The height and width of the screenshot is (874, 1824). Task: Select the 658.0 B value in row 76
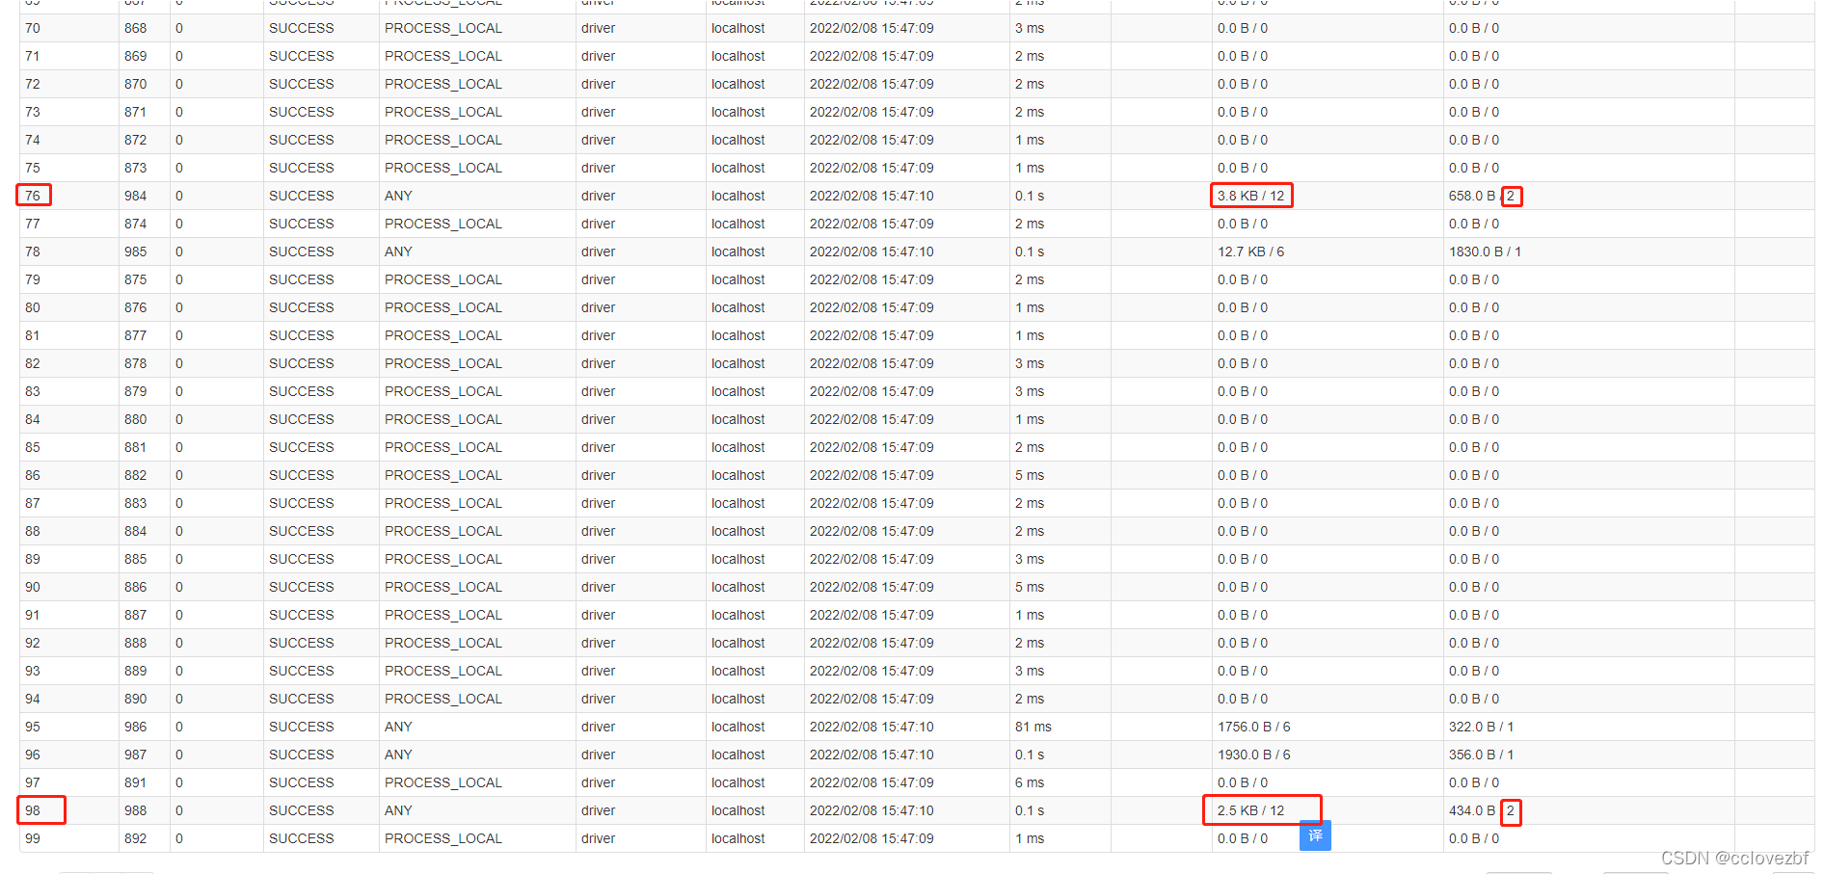coord(1472,196)
